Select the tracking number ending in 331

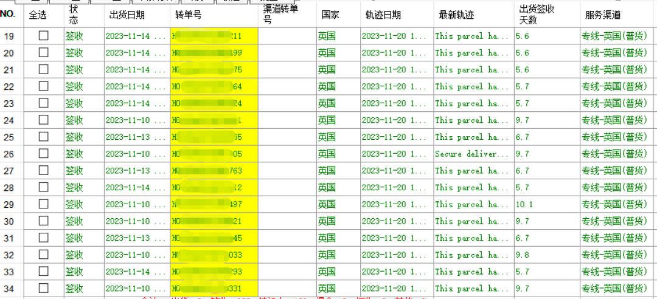point(214,288)
